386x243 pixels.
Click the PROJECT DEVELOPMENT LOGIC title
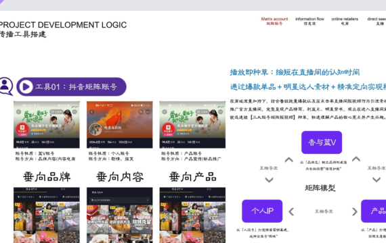tap(62, 25)
